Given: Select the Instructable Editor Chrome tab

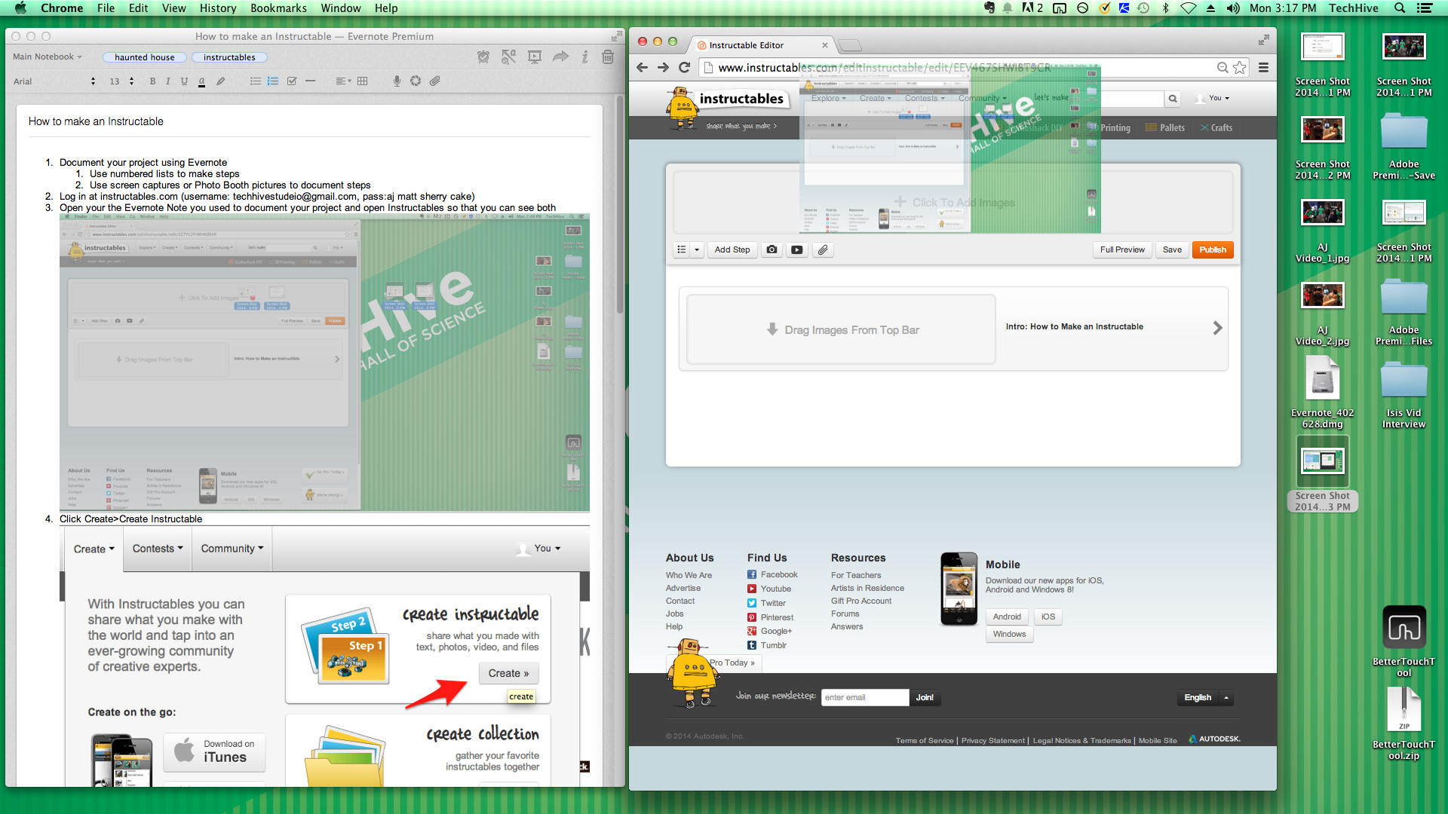Looking at the screenshot, I should [762, 45].
